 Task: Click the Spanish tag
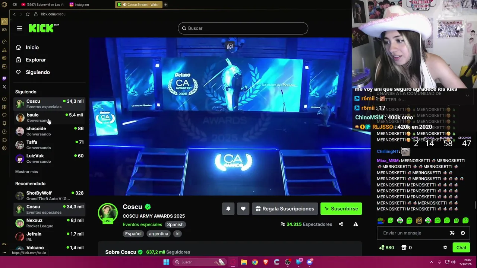click(x=175, y=224)
